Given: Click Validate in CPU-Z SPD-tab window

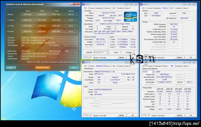Looking at the screenshot, I should pos(179,116).
